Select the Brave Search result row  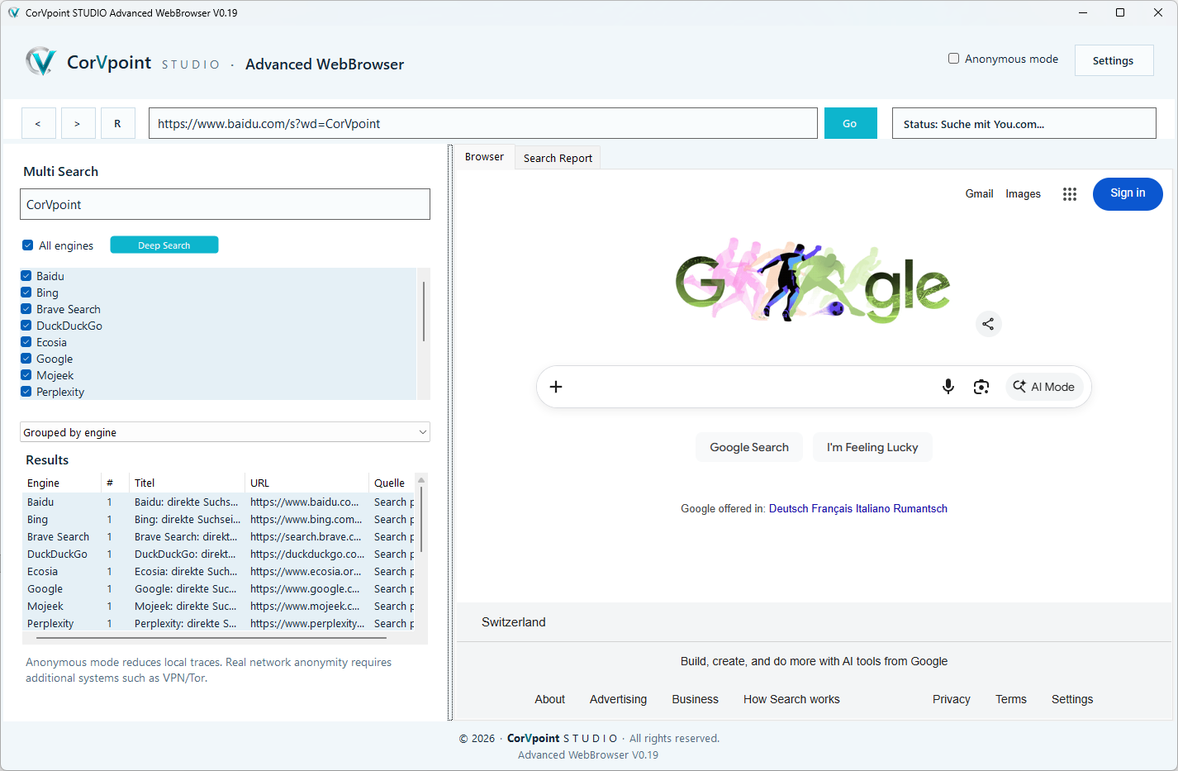[218, 536]
